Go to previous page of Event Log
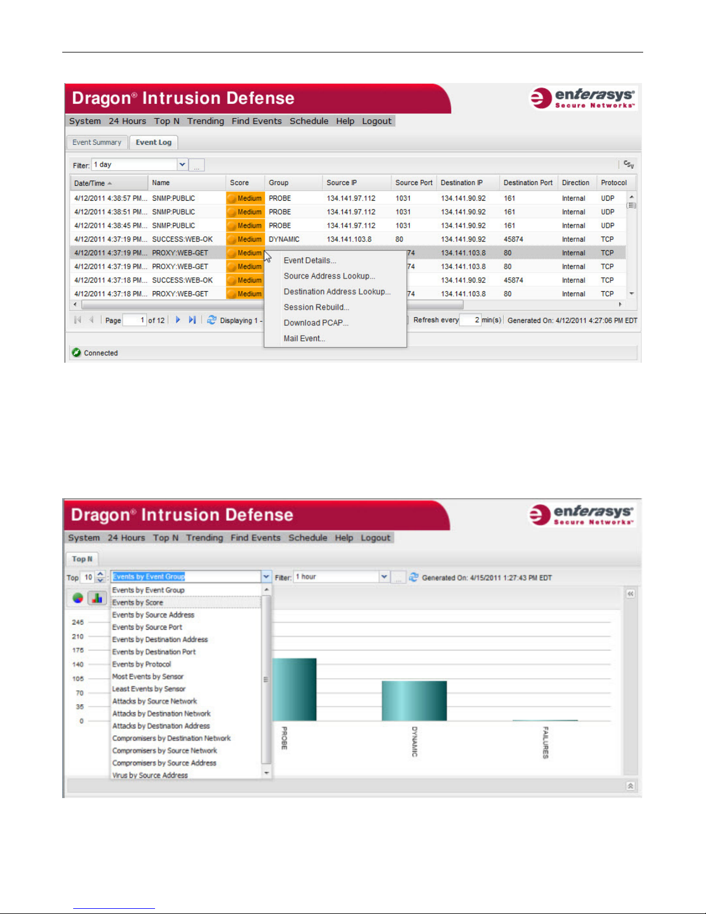706x914 pixels. tap(91, 320)
